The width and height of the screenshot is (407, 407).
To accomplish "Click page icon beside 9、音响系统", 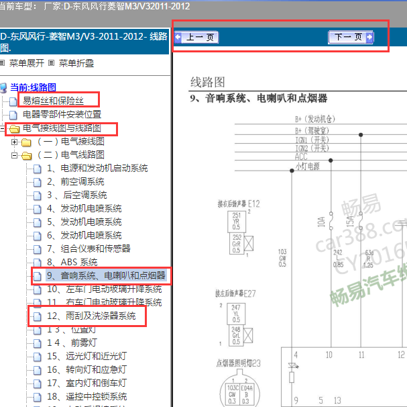I will [38, 276].
